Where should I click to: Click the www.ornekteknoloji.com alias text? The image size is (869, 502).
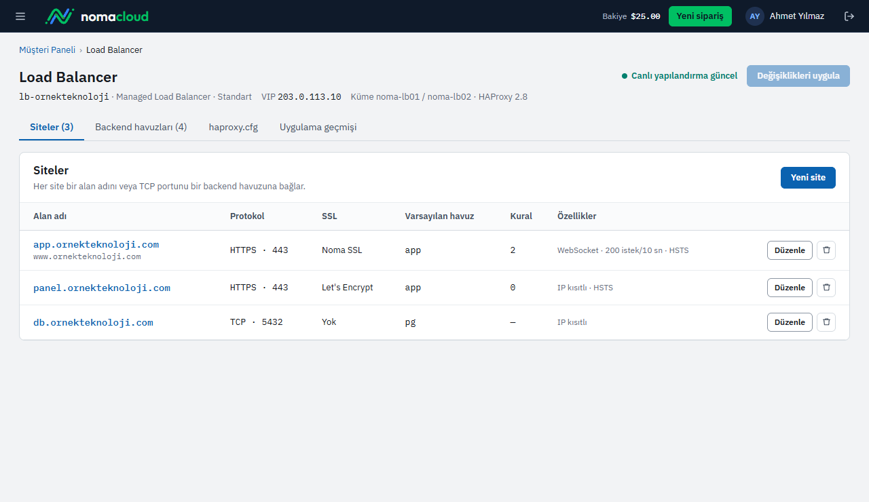click(x=87, y=256)
